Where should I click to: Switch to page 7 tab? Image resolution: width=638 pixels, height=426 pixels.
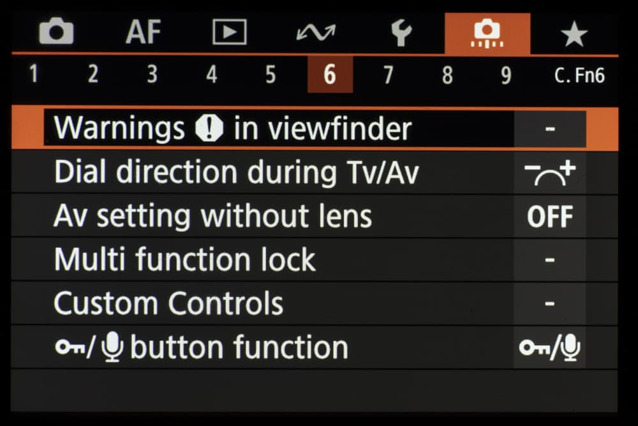point(388,75)
